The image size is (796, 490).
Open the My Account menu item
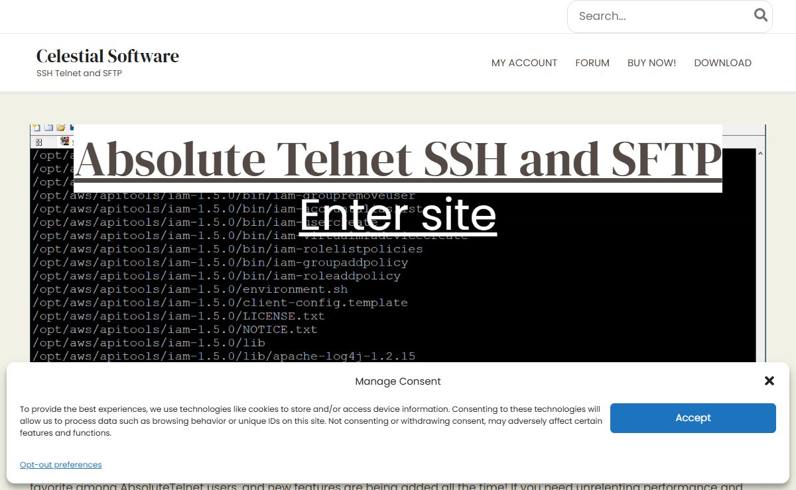click(x=524, y=63)
